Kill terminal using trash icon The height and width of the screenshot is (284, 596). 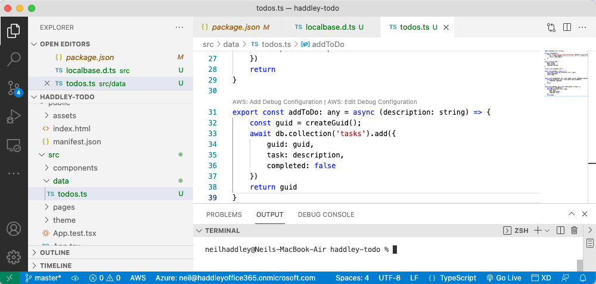(575, 231)
